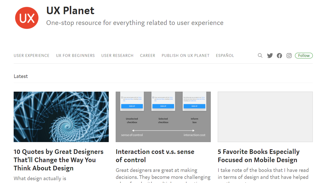Visit UX Planet's Twitter page
Screen dimensions: 320x183
click(x=270, y=56)
